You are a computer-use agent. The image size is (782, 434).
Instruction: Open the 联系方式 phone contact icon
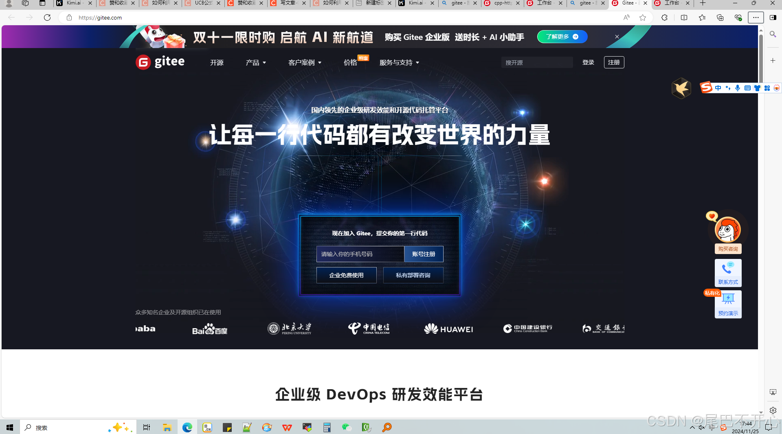coord(728,269)
